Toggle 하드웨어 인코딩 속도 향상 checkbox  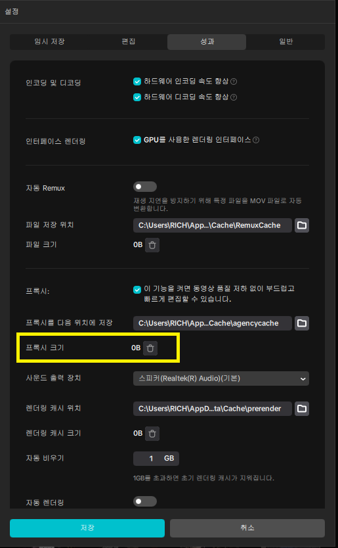pyautogui.click(x=137, y=81)
